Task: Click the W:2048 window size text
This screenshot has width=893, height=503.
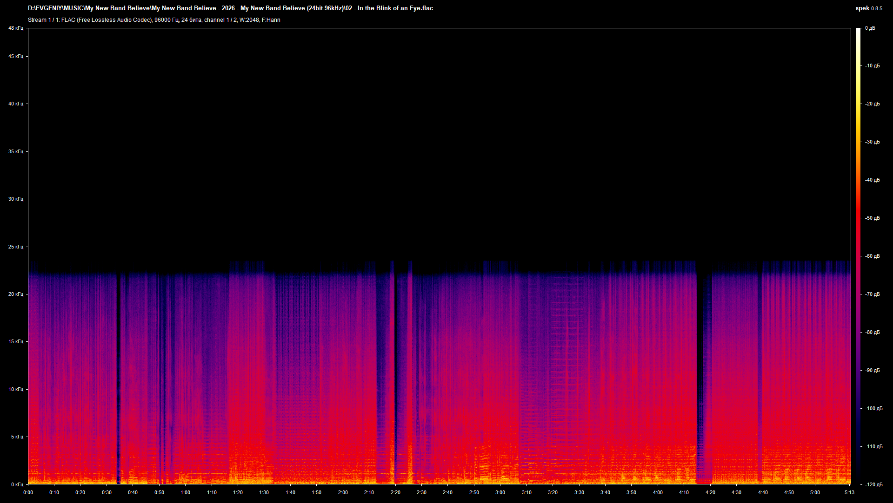Action: pyautogui.click(x=249, y=20)
